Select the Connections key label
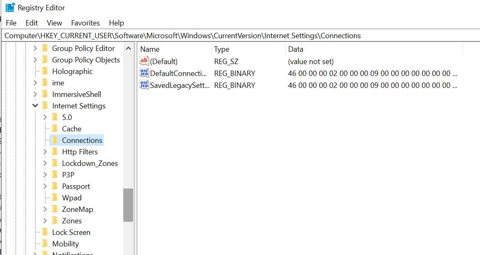This screenshot has height=255, width=480. pos(82,140)
